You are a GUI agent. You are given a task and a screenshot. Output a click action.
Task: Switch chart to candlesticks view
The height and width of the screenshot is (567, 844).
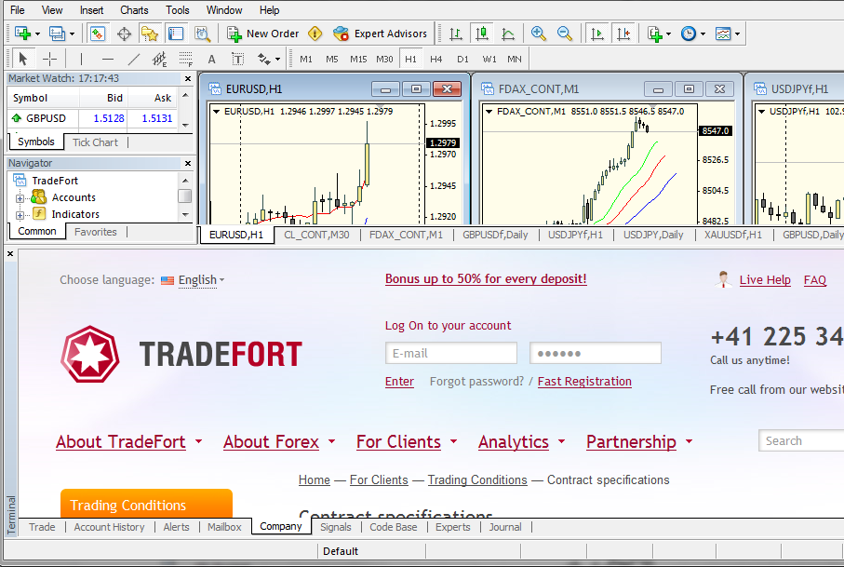[x=481, y=34]
